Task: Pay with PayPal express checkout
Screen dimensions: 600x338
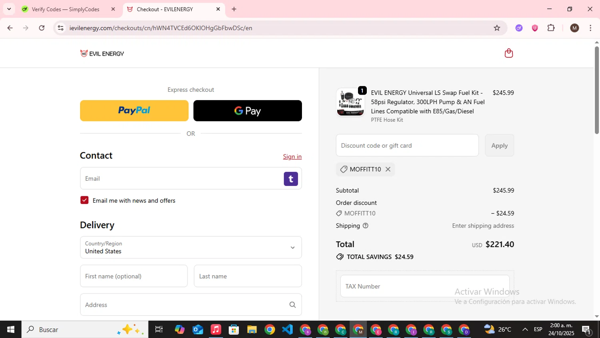Action: 134,111
